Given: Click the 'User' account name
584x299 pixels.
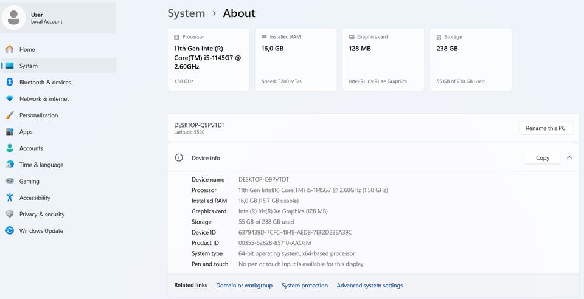Looking at the screenshot, I should coord(37,15).
